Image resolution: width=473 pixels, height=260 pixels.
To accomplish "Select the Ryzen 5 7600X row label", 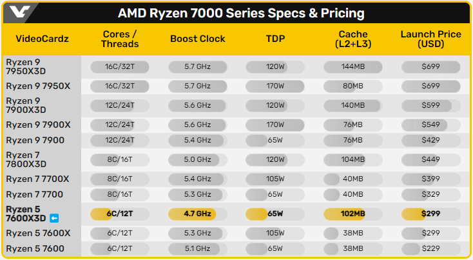I will (x=39, y=233).
